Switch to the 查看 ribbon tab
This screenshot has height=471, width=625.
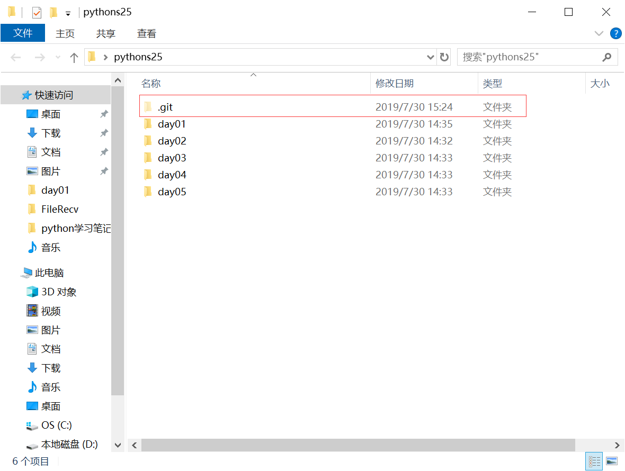point(146,33)
